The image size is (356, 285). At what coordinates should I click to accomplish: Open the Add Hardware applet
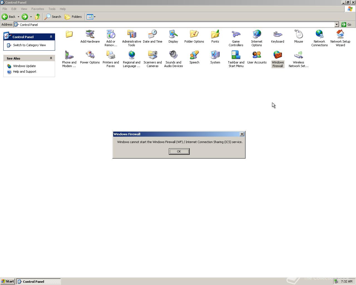click(90, 37)
